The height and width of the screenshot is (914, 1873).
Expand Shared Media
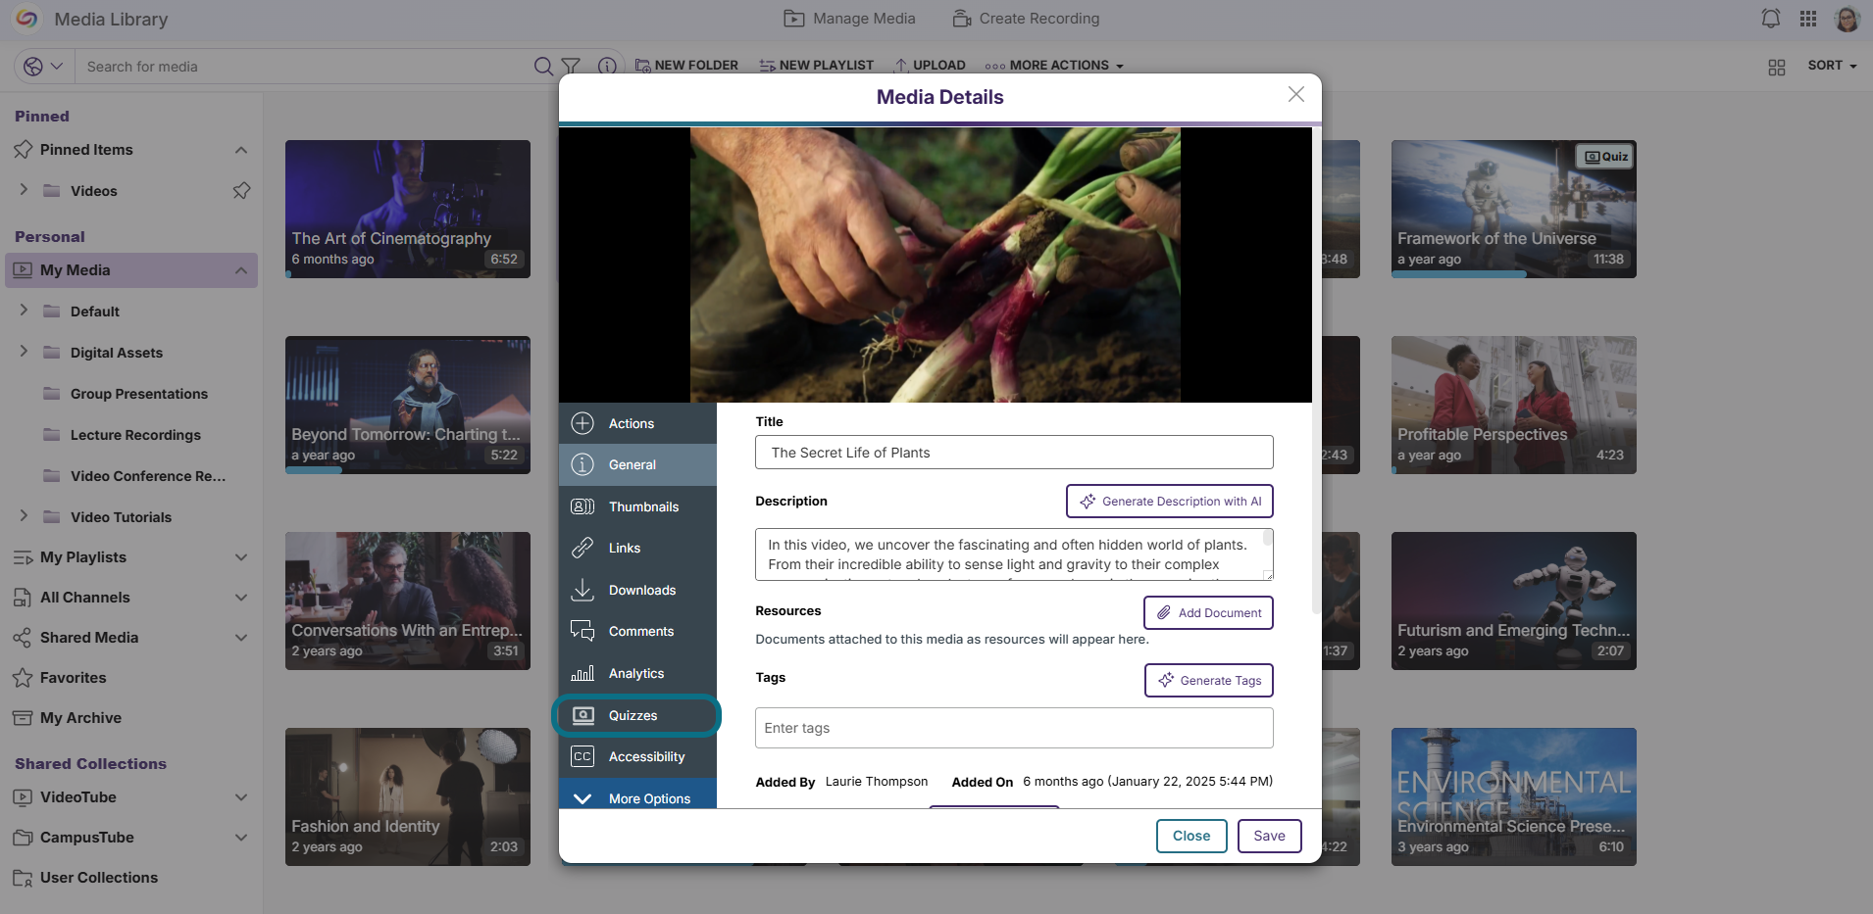pyautogui.click(x=241, y=638)
